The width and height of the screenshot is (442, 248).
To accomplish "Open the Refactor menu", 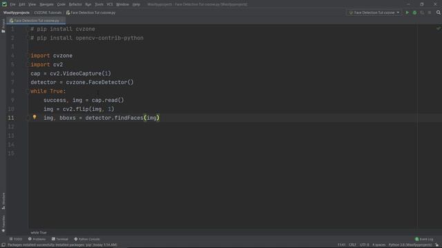I will tap(75, 5).
